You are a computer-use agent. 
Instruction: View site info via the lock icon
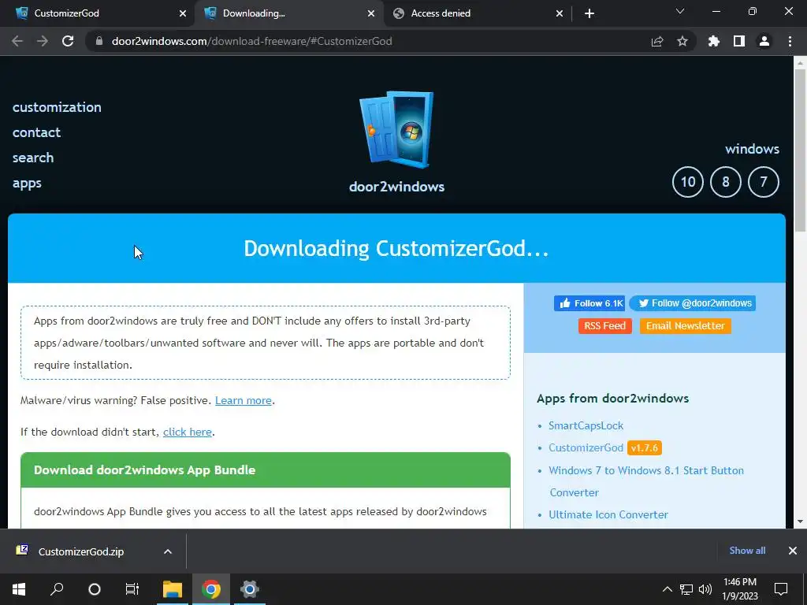[x=99, y=41]
